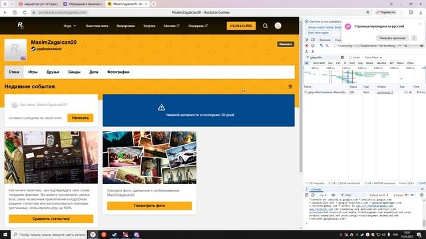Open the photo collage thumbnail
Screen dimensions: 426x239
tap(149, 158)
